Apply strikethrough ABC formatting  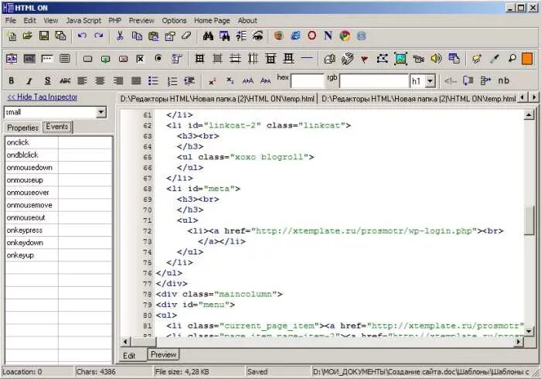click(65, 81)
